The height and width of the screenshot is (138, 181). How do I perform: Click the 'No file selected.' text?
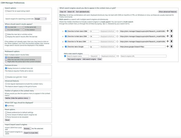(38, 129)
